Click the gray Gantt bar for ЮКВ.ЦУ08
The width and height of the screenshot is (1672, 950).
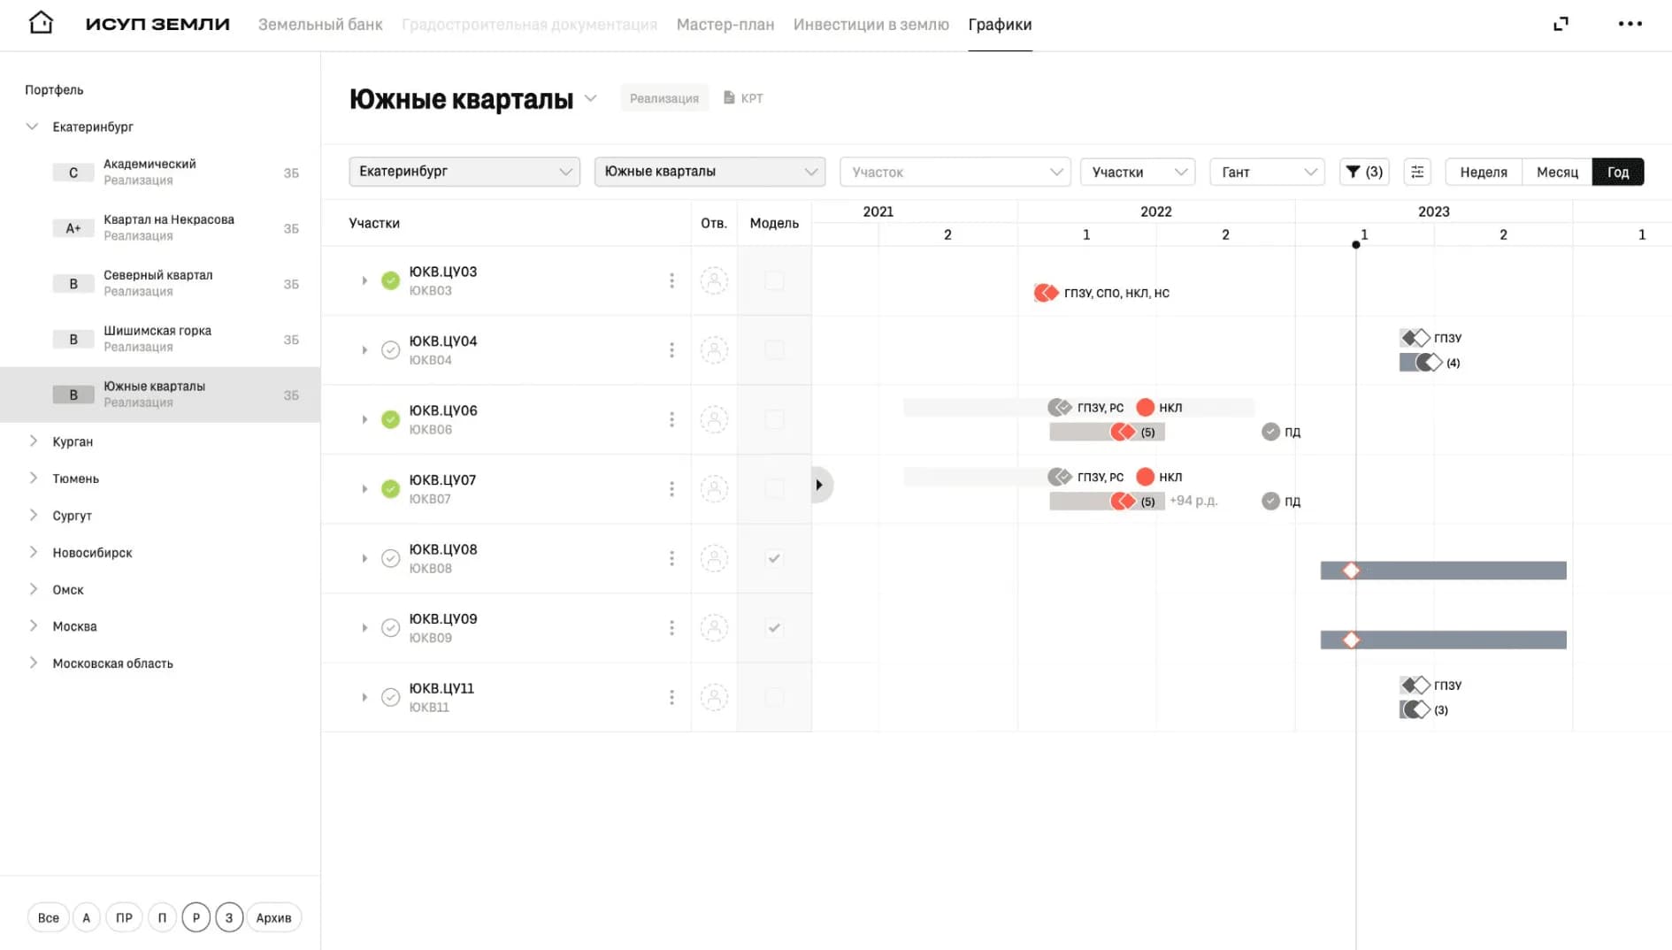(x=1443, y=571)
